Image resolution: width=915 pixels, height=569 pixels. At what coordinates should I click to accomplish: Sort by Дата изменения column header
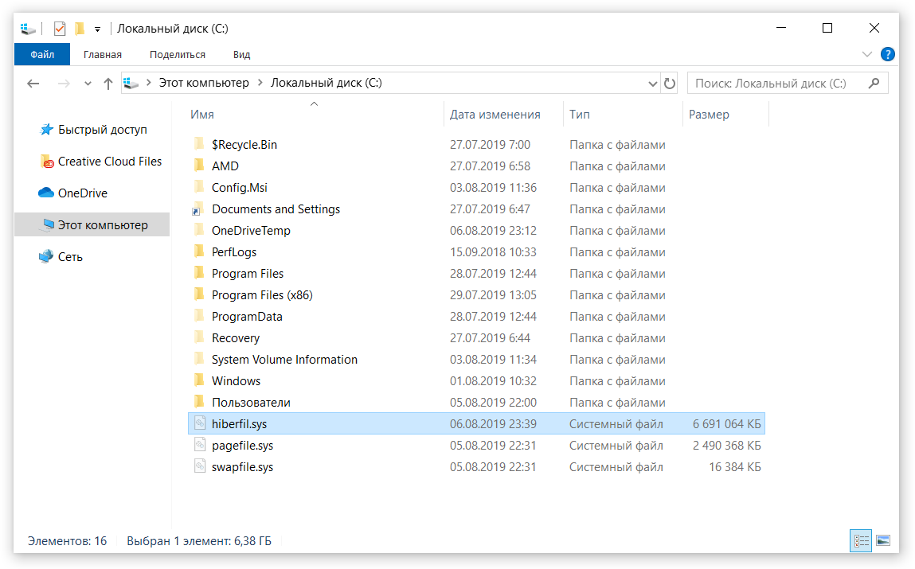coord(495,115)
